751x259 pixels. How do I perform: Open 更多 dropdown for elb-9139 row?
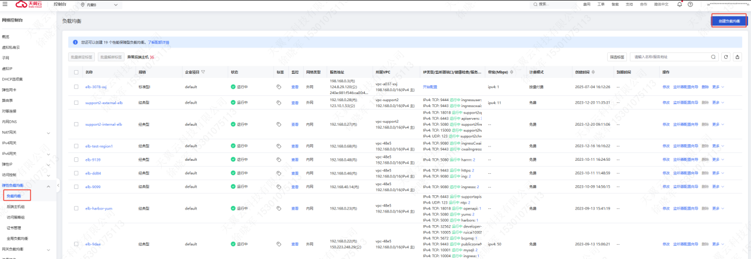point(718,160)
